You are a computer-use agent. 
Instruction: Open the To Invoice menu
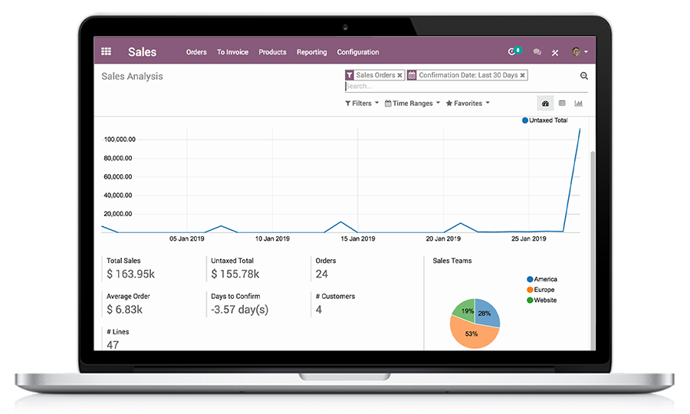(232, 52)
